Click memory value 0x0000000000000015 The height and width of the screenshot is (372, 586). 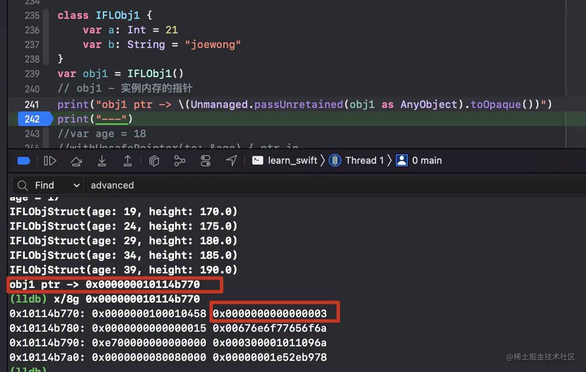point(149,328)
